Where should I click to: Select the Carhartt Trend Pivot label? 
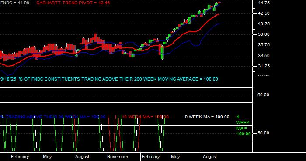(73, 3)
